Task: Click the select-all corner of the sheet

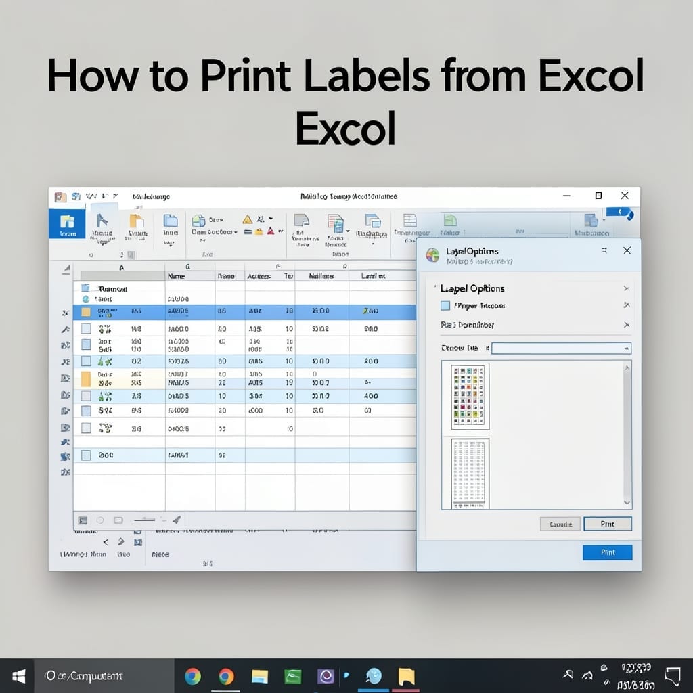Action: click(66, 269)
